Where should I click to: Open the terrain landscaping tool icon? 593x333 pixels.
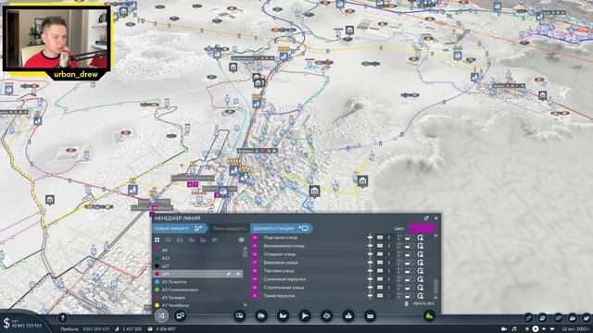pyautogui.click(x=326, y=315)
